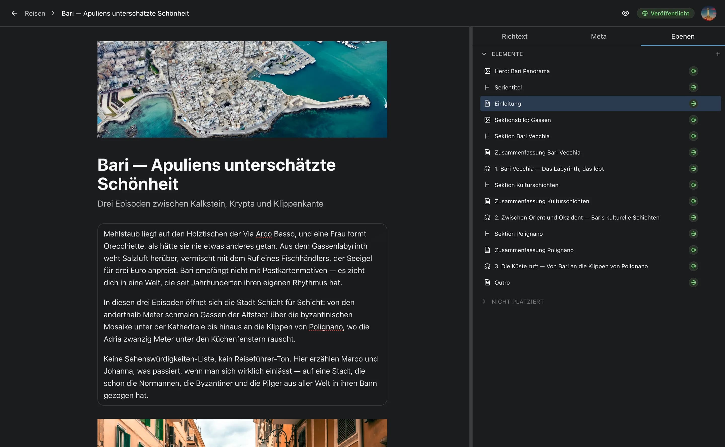Expand the NICHT PLATZIERT section
This screenshot has width=725, height=447.
484,302
